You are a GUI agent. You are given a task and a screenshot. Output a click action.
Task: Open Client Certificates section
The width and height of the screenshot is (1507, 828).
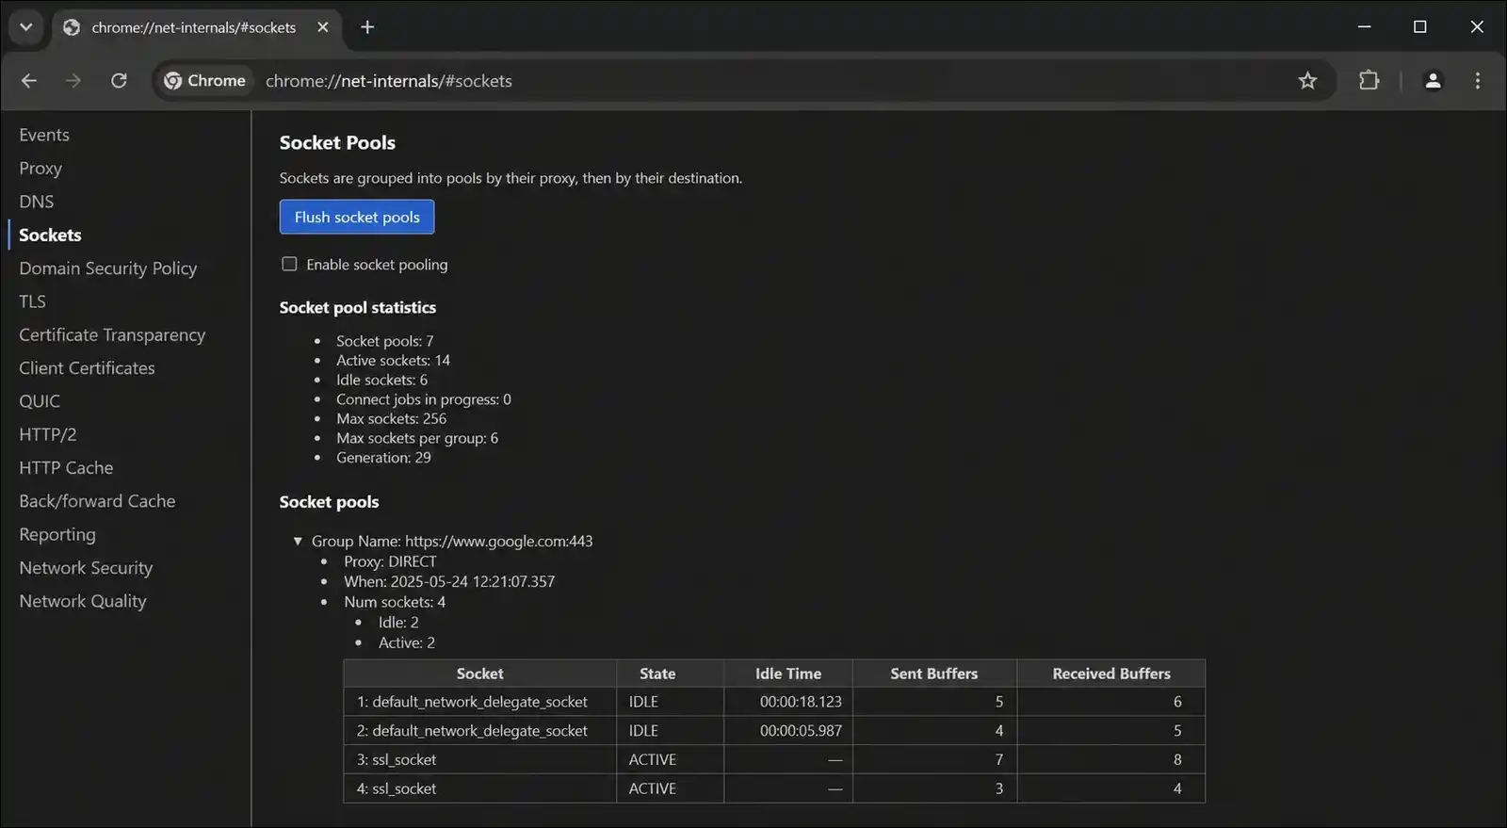coord(87,368)
